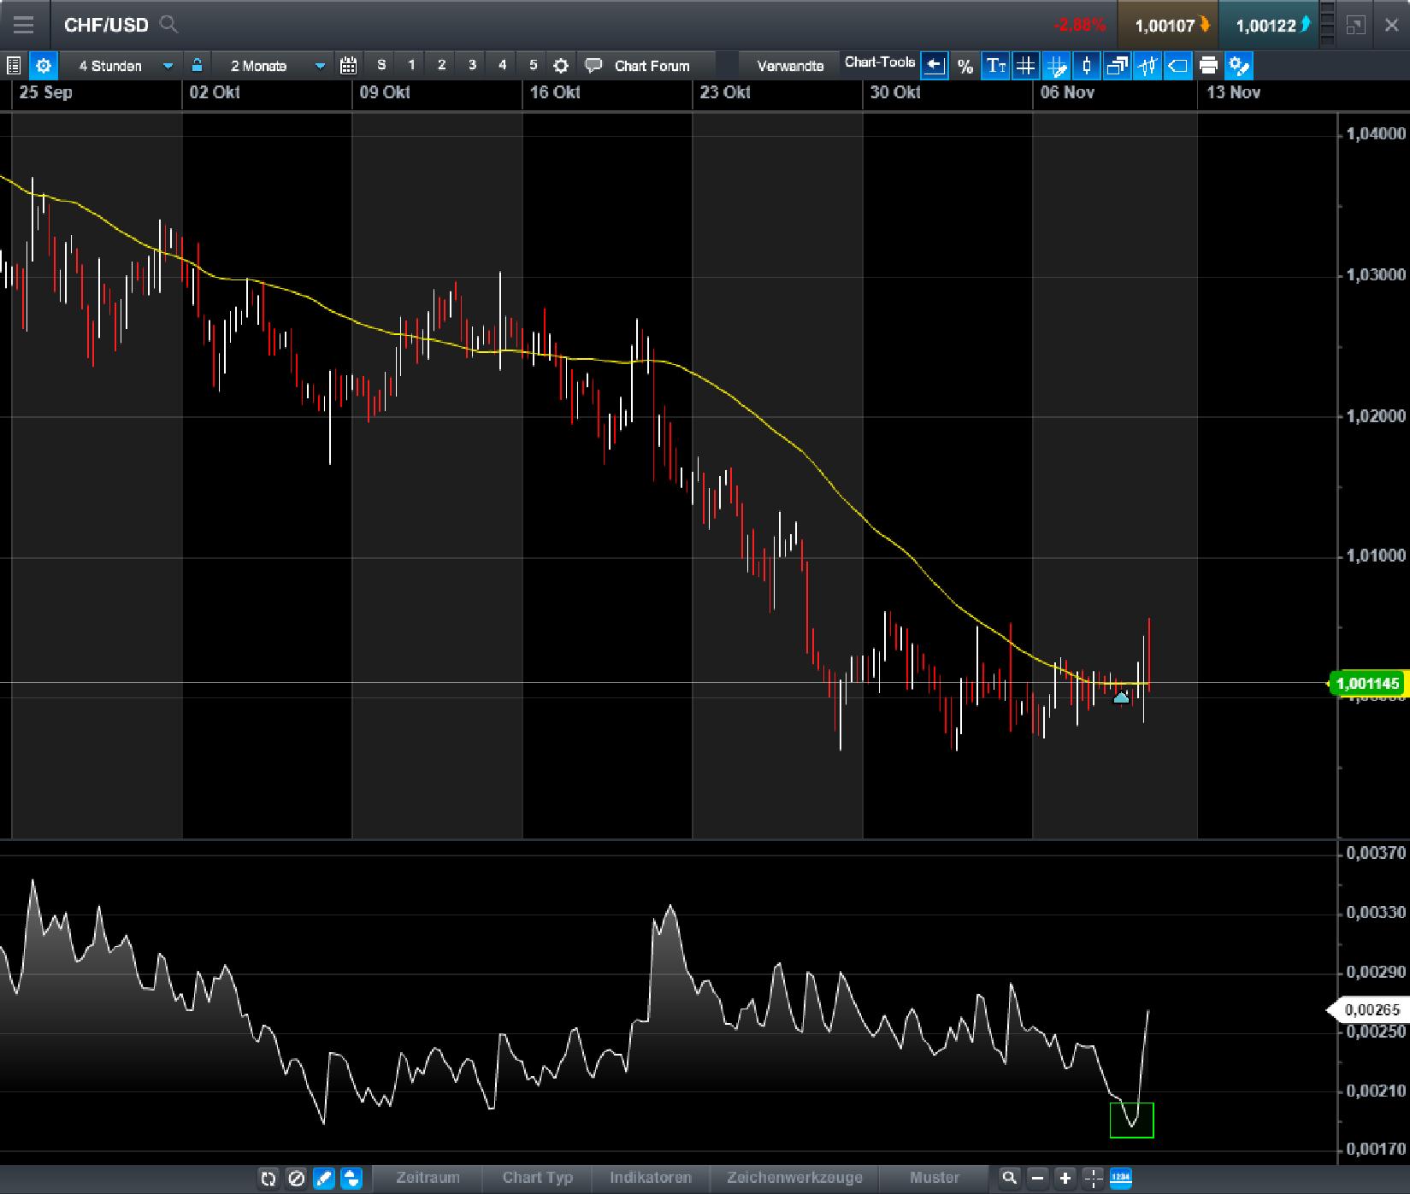Open the Indikatoren menu
The height and width of the screenshot is (1194, 1410).
(651, 1178)
